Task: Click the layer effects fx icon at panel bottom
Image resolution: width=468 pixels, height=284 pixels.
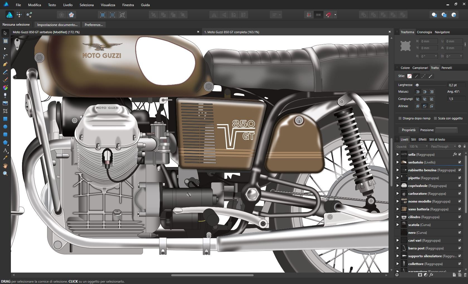Action: (431, 275)
